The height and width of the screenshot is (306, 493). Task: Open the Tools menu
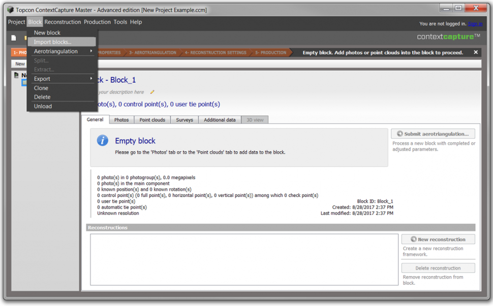tap(120, 22)
